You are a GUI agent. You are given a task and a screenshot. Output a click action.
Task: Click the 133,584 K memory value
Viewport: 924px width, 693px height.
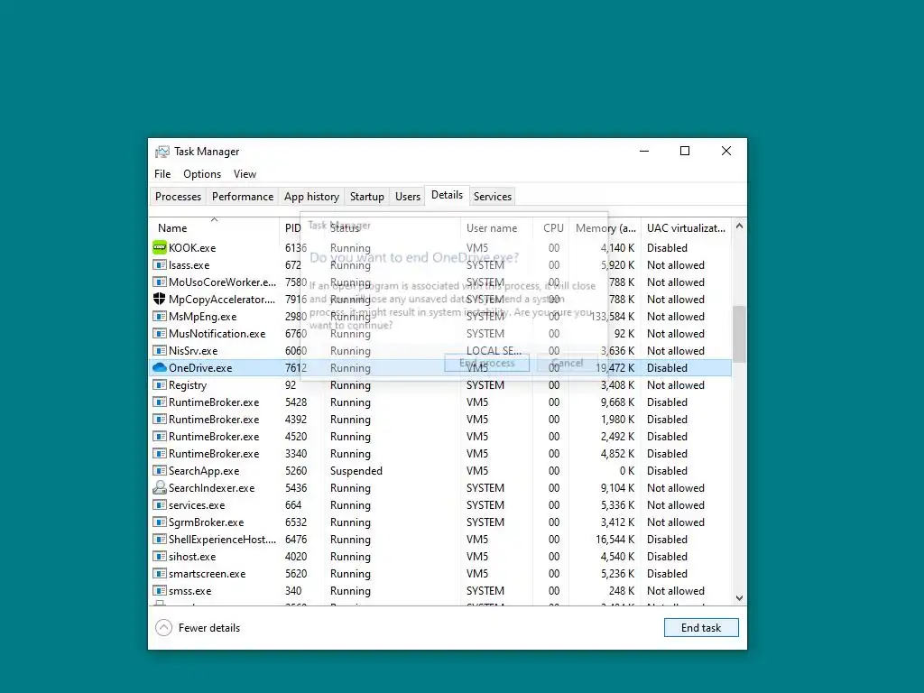click(613, 317)
